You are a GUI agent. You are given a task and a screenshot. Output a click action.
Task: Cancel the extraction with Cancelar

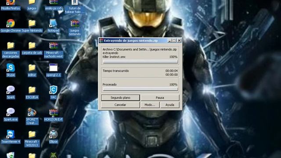tap(120, 105)
